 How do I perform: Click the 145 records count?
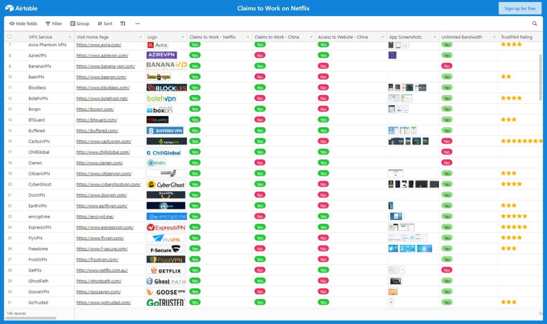click(16, 313)
